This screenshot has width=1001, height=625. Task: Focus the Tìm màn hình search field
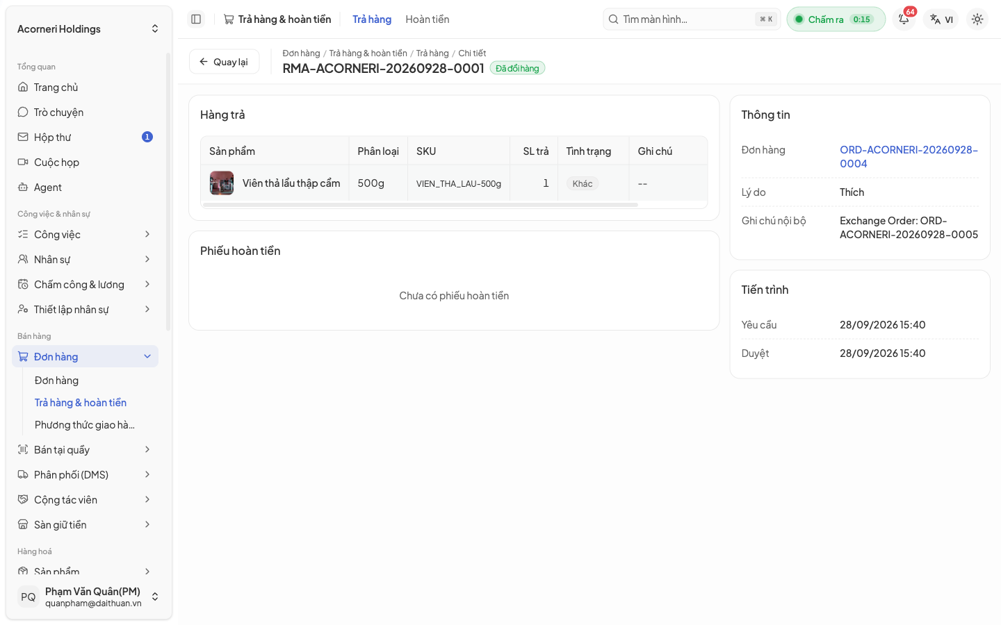click(x=692, y=19)
